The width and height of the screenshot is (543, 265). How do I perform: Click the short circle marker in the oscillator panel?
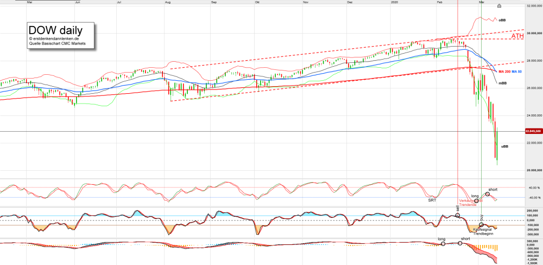pos(488,194)
